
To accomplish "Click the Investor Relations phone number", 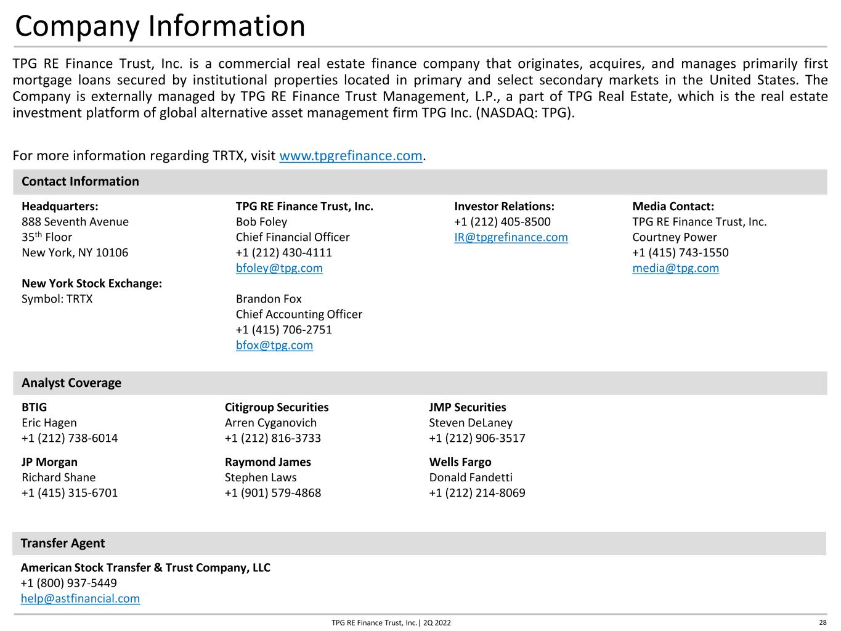I will pyautogui.click(x=502, y=222).
